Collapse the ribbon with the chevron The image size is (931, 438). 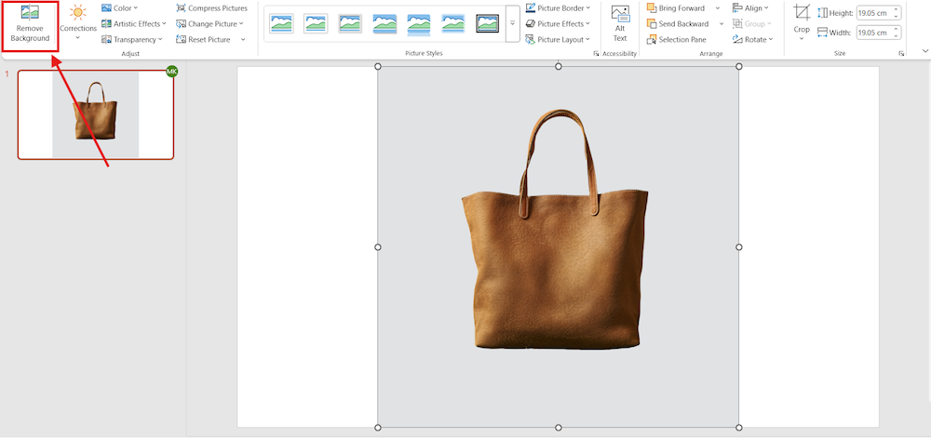[x=925, y=51]
